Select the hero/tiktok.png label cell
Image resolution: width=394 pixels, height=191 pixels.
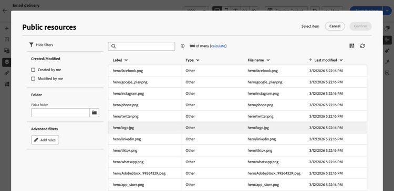pos(144,151)
